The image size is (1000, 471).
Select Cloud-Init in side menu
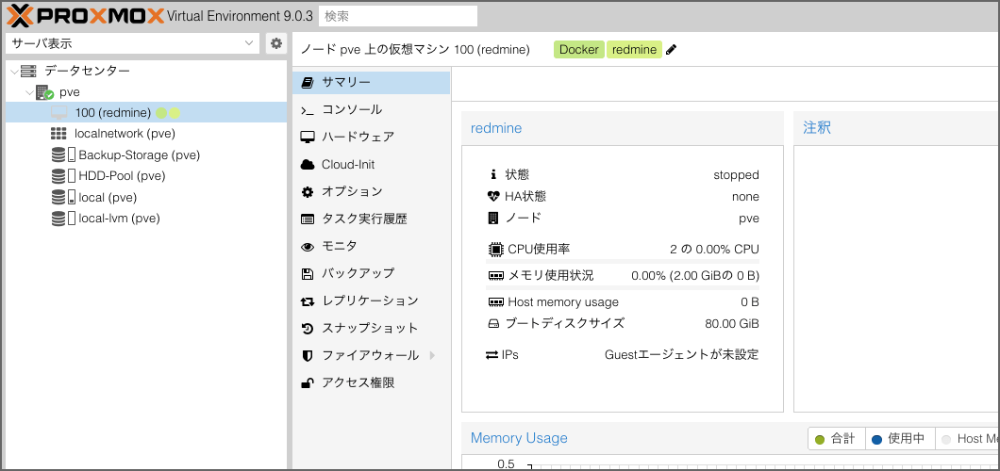pos(347,165)
